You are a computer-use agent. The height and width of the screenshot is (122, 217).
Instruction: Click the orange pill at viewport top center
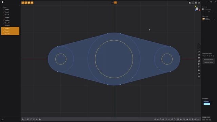pos(115,2)
